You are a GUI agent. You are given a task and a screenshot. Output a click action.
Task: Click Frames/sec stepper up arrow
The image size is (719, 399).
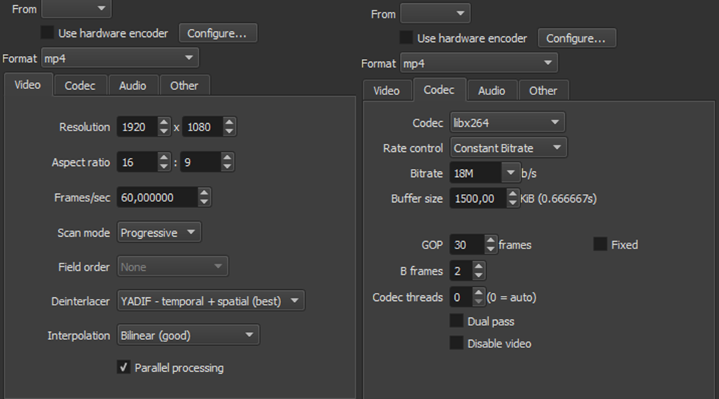tap(204, 192)
